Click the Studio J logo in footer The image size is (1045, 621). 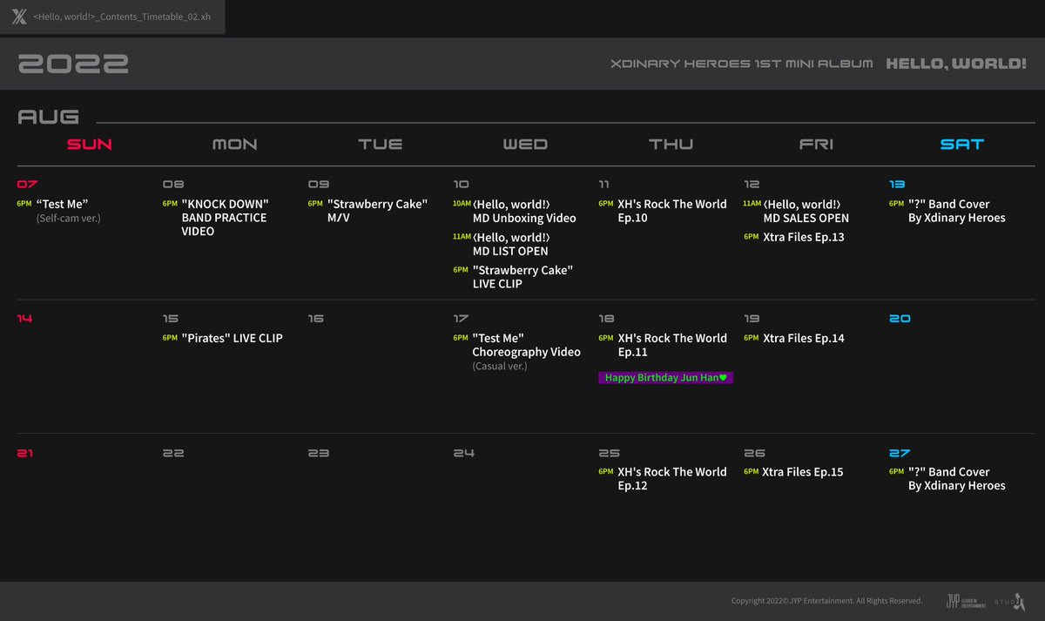coord(1011,600)
